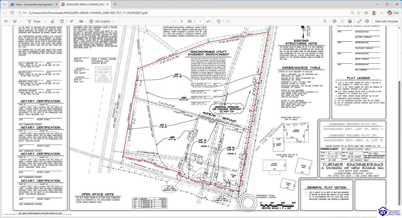
Task: Open the tab search chevron menu
Action: tap(4, 4)
